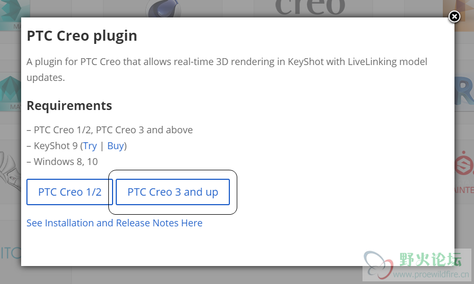This screenshot has height=284, width=474.
Task: Click the green 野火论坛 forum title
Action: pos(431,260)
